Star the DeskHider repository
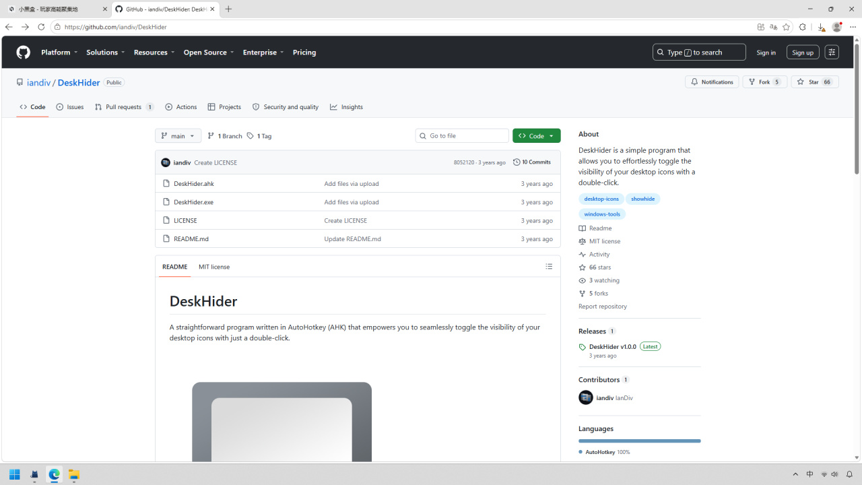 (815, 82)
